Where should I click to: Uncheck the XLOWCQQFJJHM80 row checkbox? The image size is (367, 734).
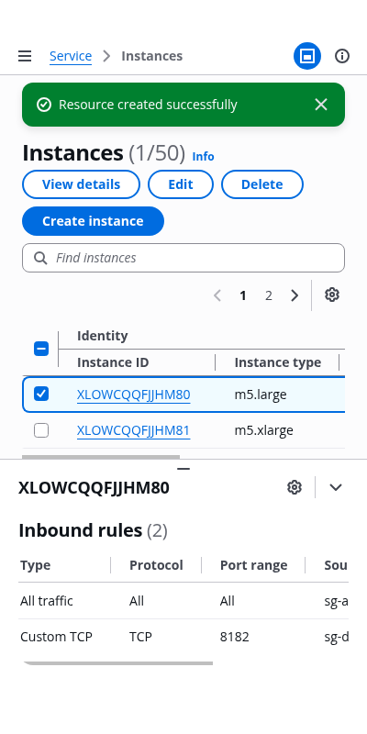click(41, 395)
